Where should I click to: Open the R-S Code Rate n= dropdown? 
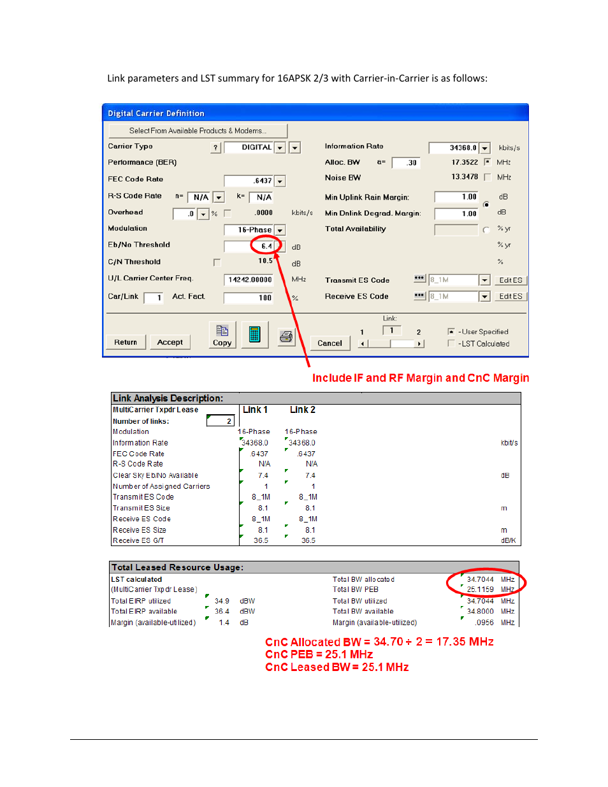219,198
